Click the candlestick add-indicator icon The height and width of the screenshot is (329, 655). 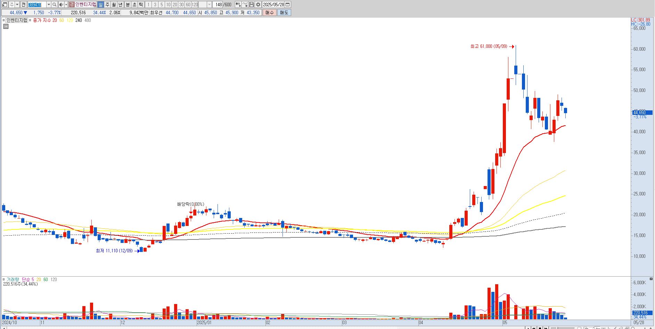(x=238, y=5)
